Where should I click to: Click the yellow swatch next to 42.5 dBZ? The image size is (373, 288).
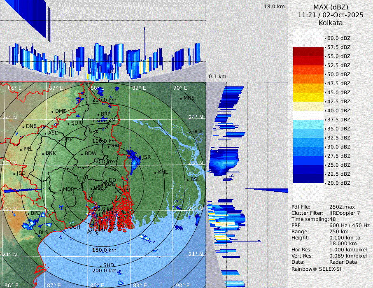pyautogui.click(x=308, y=97)
